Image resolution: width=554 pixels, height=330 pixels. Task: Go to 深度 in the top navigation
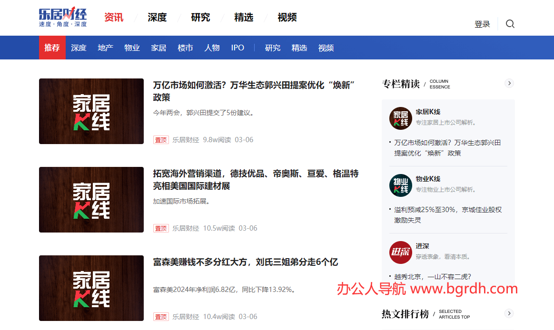[x=157, y=17]
